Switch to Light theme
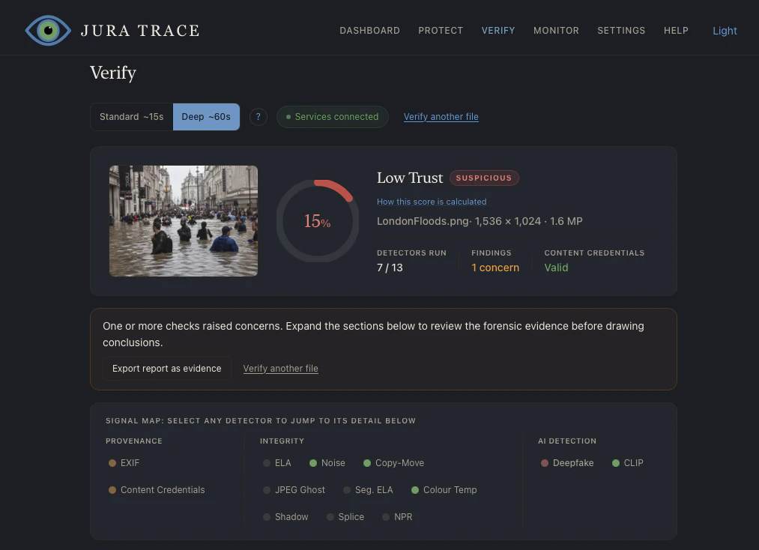Screen dimensions: 759x550 (x=725, y=31)
